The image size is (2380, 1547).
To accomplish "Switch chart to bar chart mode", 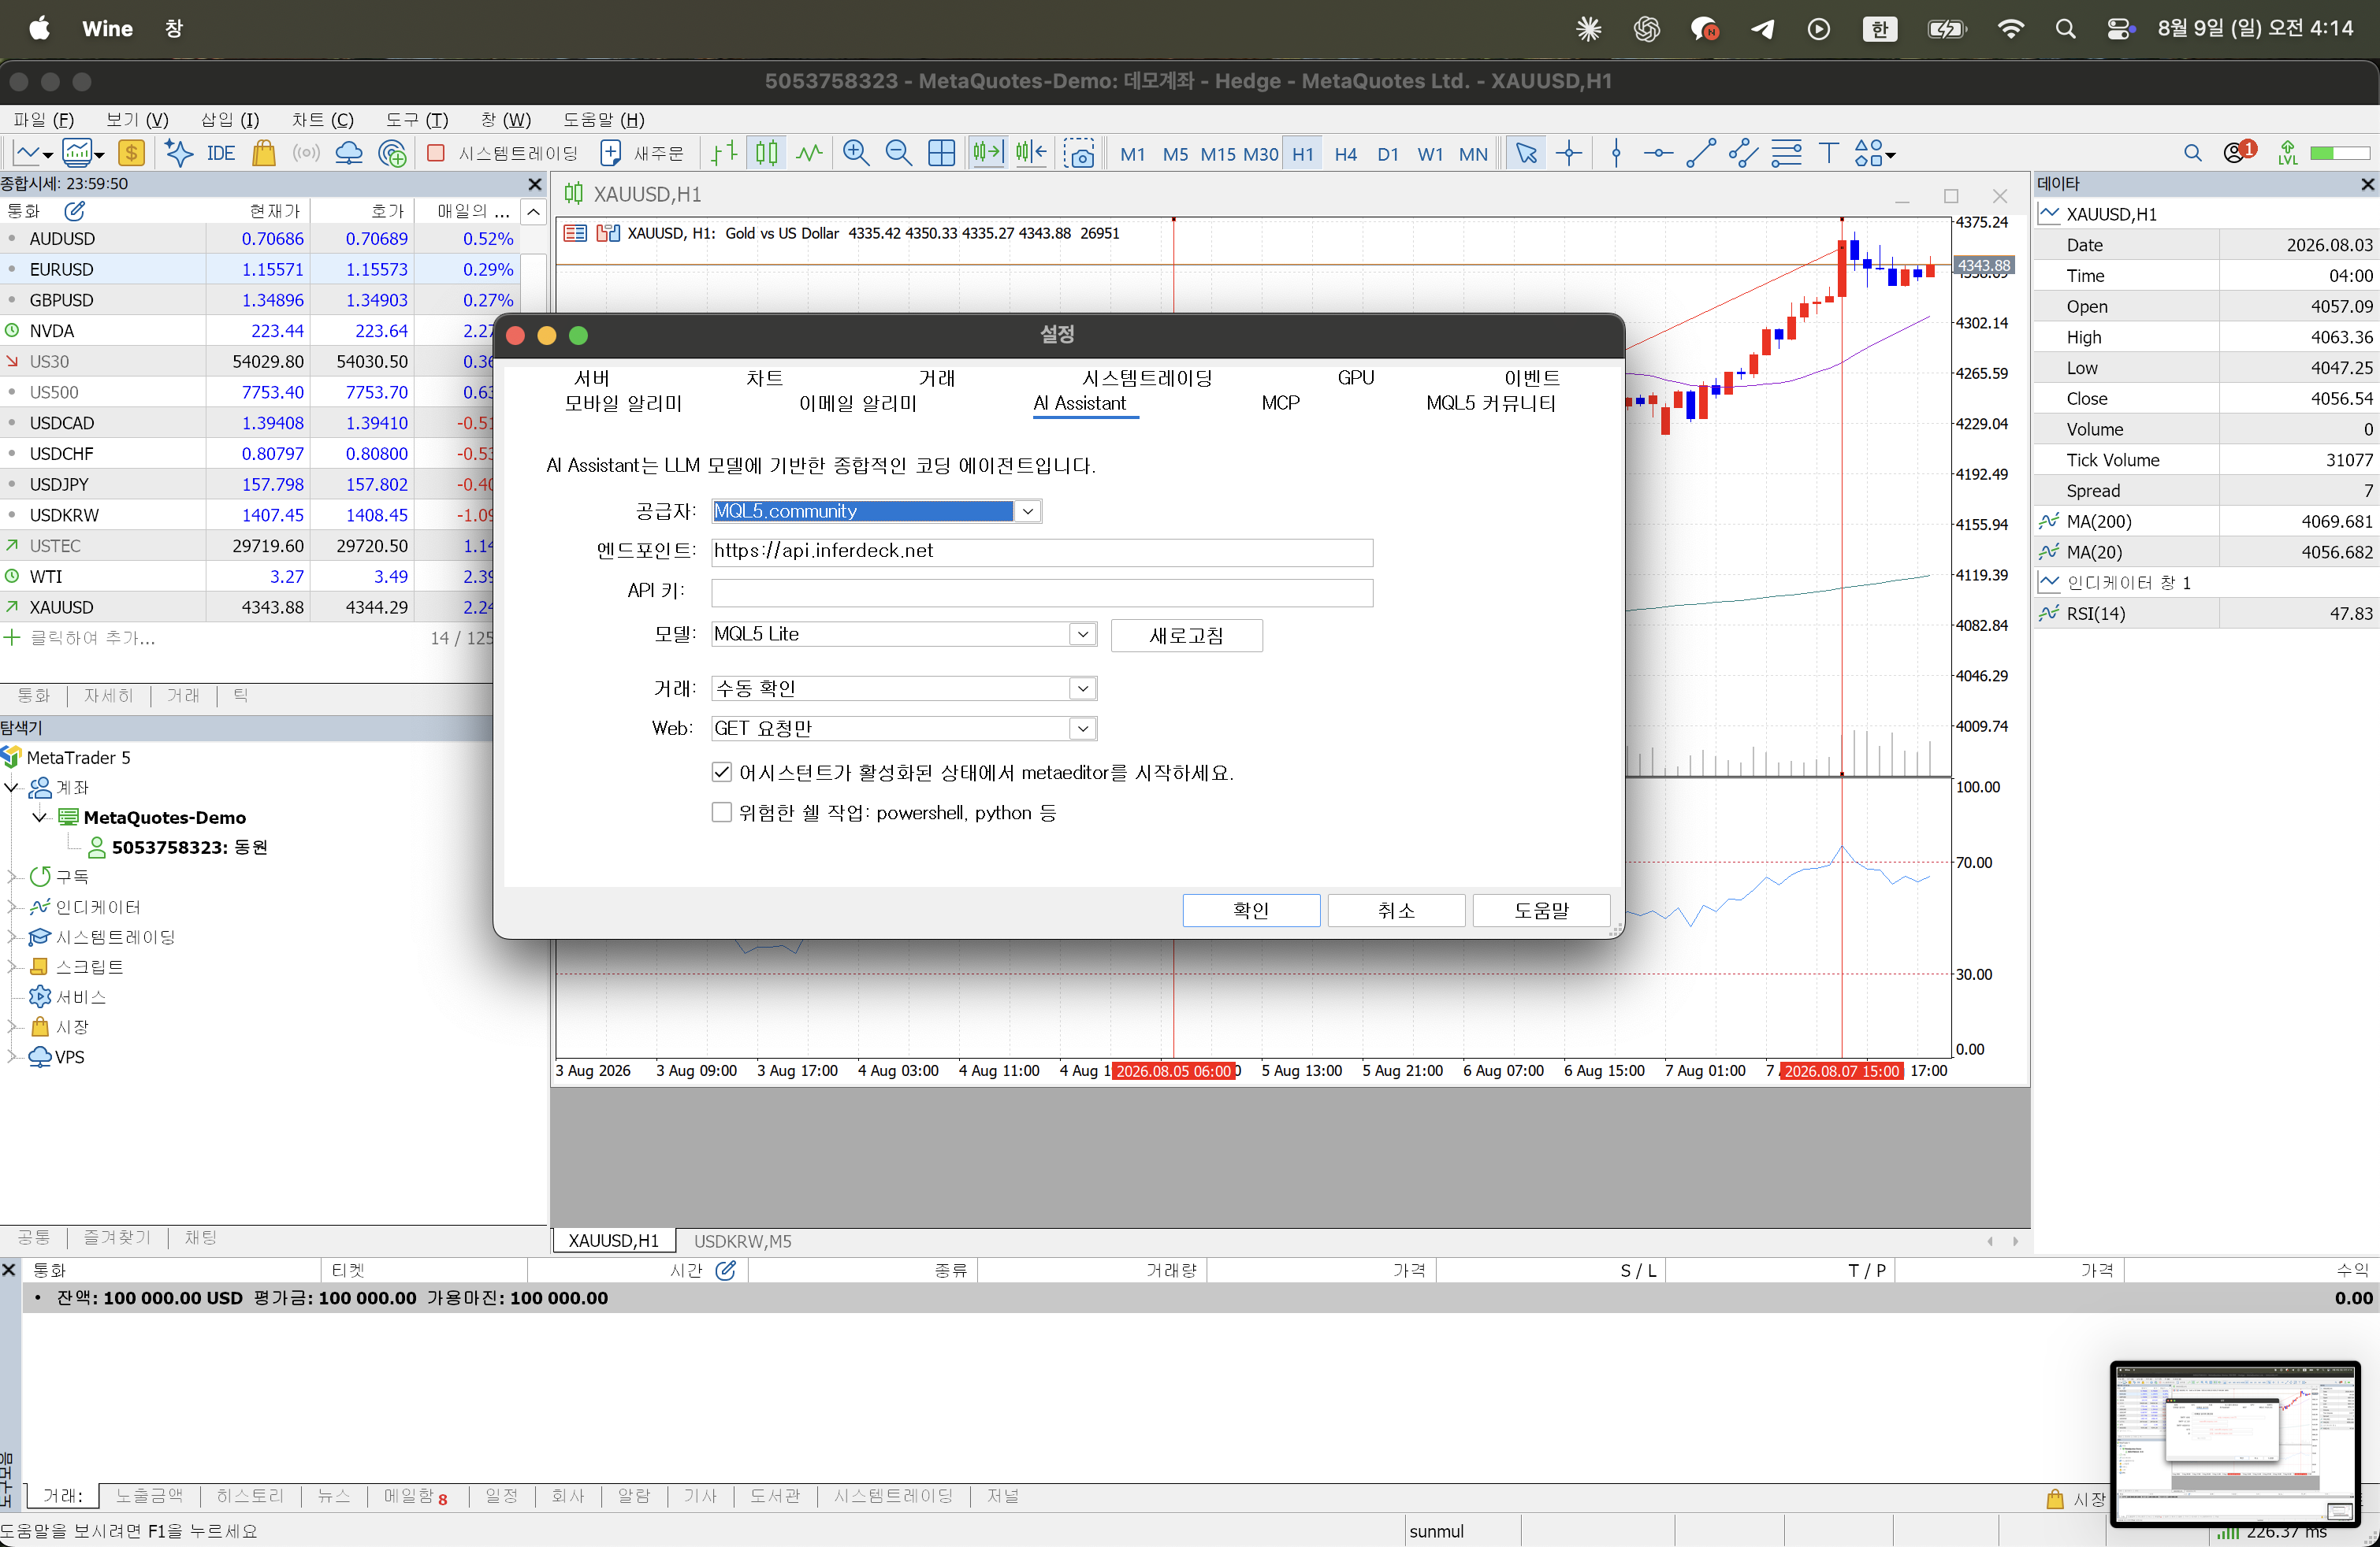I will [724, 154].
